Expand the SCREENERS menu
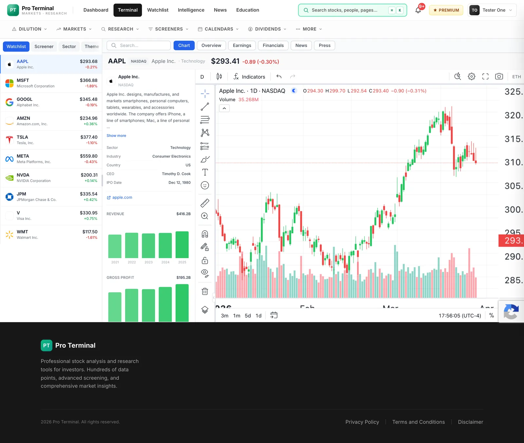Image resolution: width=524 pixels, height=443 pixels. (x=168, y=29)
